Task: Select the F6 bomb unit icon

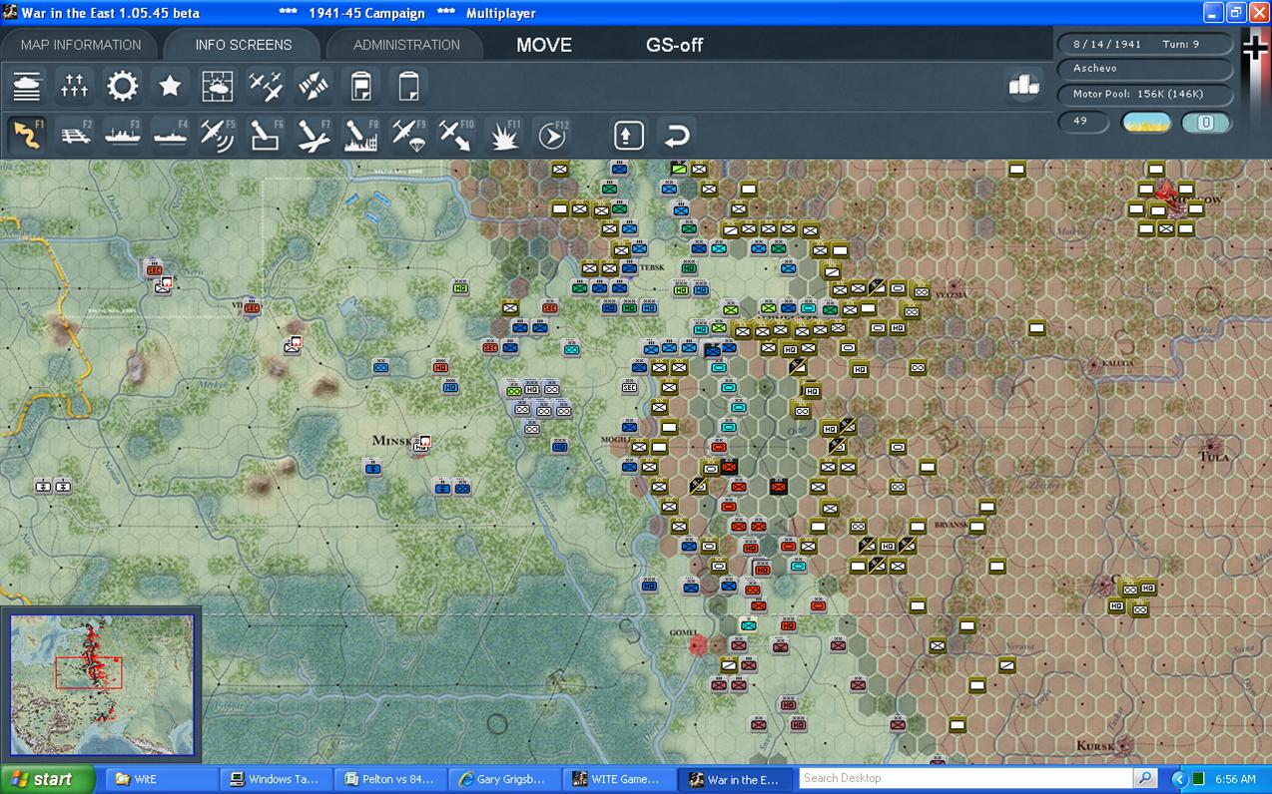Action: point(266,135)
